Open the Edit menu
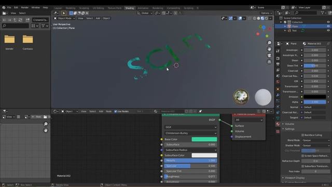332x187 pixels. click(x=16, y=7)
